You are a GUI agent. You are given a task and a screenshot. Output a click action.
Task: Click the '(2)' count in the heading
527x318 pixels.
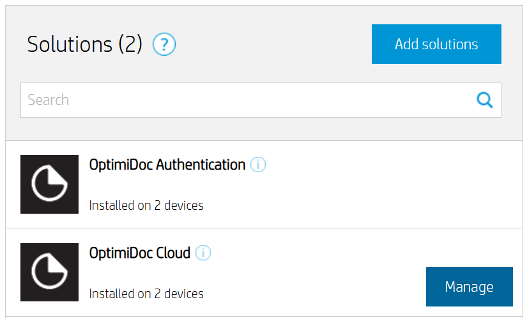(130, 45)
